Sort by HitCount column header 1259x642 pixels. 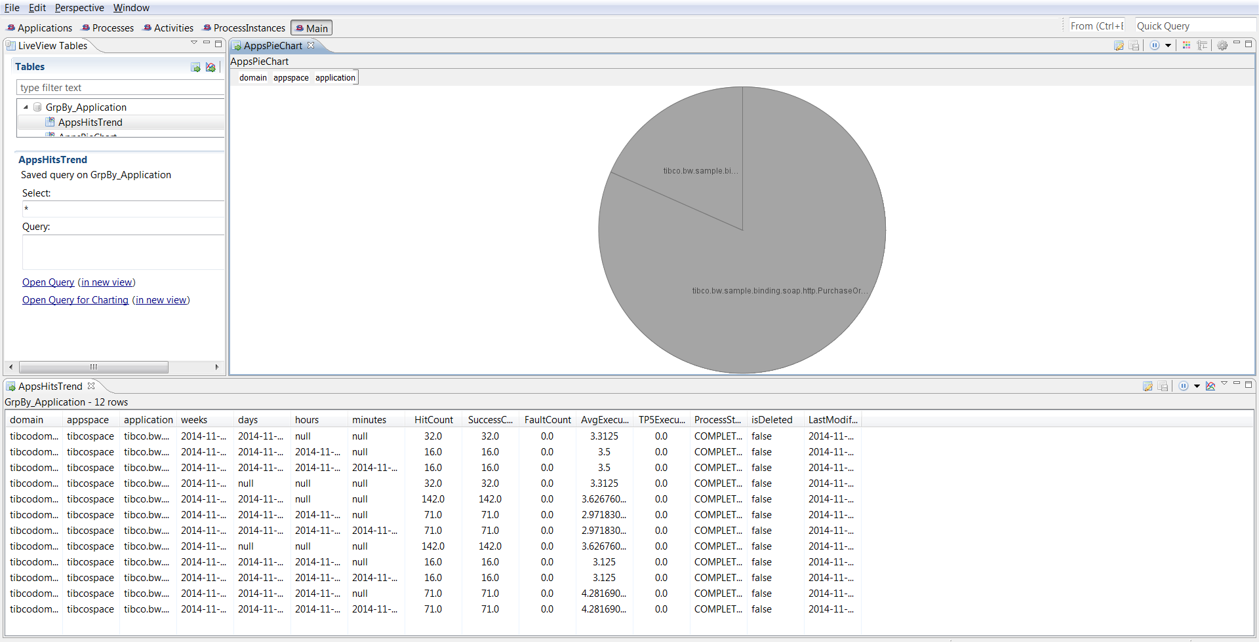click(433, 420)
